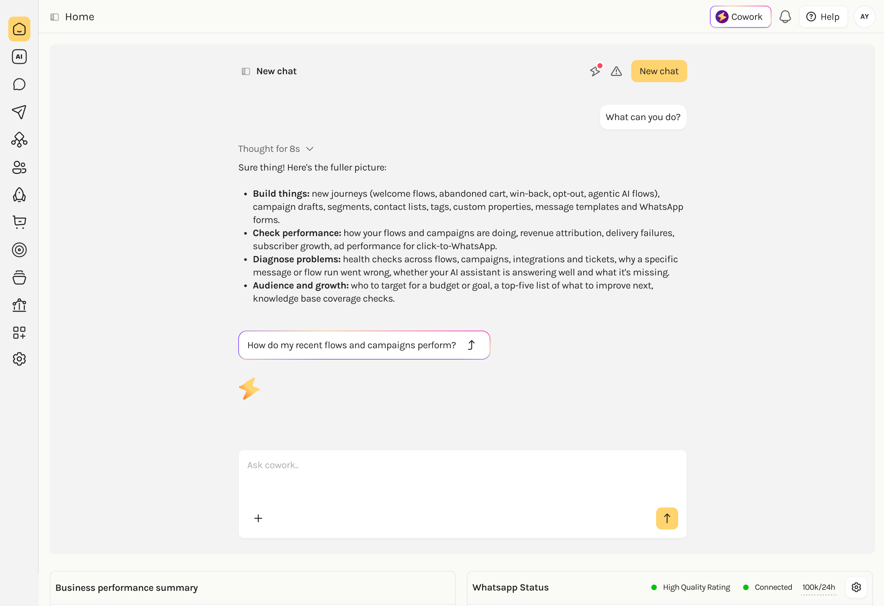Screen dimensions: 884x606
Task: Click the 'Build things:' bullet label
Action: [281, 194]
